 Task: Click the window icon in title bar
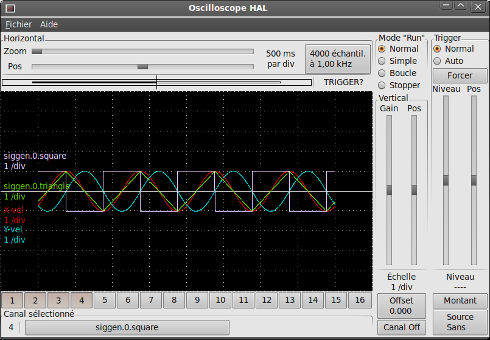click(10, 8)
